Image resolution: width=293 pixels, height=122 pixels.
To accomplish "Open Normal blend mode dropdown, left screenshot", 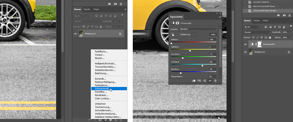I will (87, 21).
